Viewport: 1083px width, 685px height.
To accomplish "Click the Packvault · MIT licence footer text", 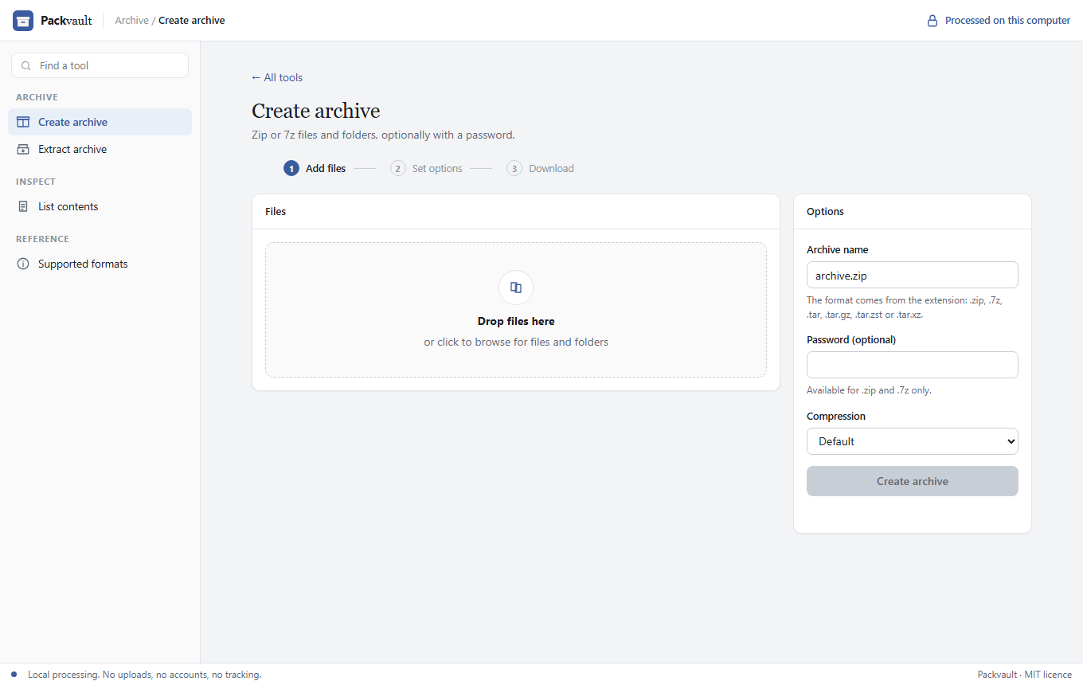I will (x=1025, y=675).
